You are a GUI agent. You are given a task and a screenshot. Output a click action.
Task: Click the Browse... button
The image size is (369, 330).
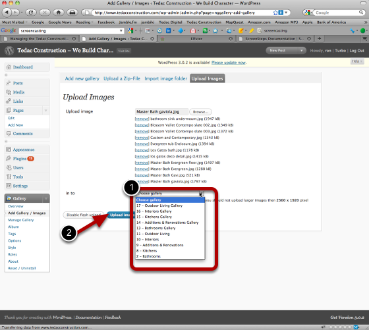200,112
